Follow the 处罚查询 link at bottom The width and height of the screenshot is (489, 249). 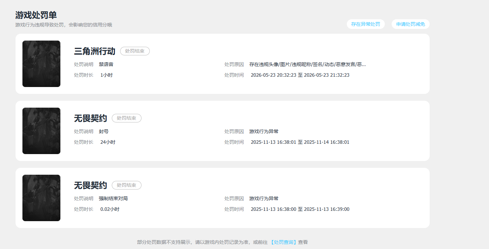coord(283,242)
